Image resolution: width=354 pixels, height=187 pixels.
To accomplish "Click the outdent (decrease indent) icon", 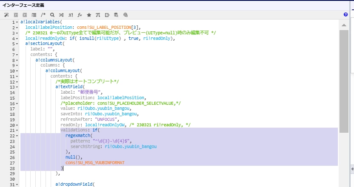I will [x=16, y=15].
